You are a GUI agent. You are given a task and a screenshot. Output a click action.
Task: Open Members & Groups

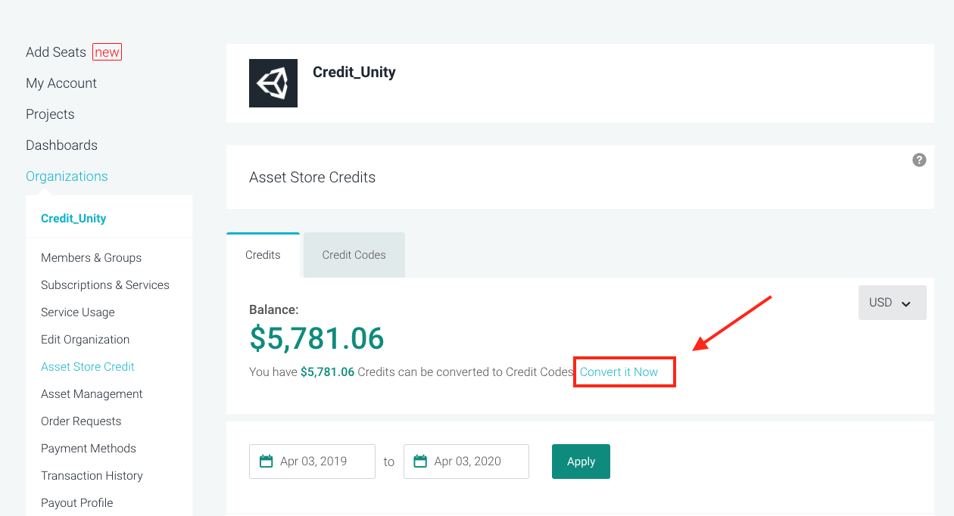click(91, 258)
